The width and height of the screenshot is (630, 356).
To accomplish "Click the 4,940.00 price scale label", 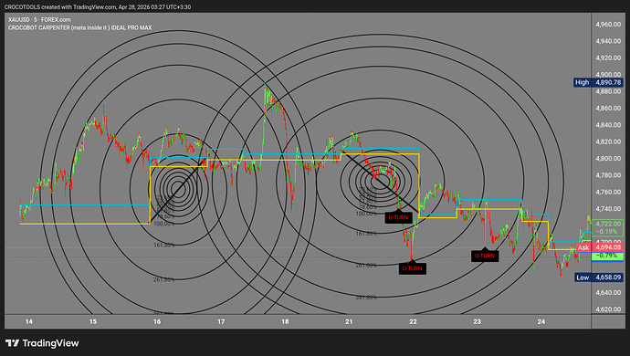I will 608,41.
